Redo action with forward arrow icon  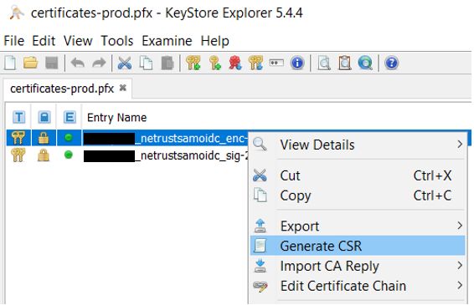coord(99,63)
